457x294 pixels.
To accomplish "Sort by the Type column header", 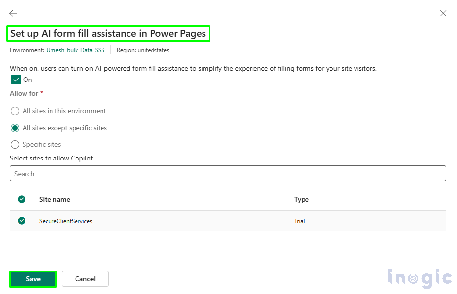I will tap(302, 199).
